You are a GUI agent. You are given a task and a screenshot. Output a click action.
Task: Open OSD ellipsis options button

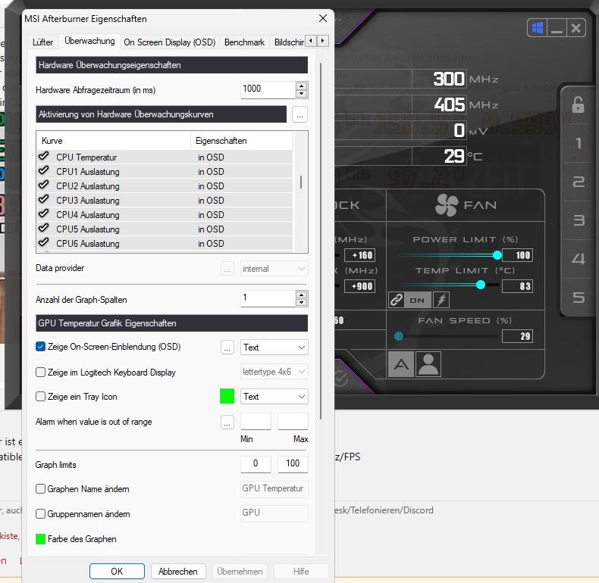[227, 348]
